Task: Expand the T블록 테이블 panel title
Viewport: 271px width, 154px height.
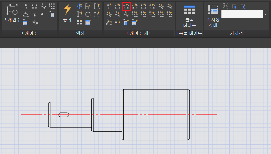Action: pyautogui.click(x=189, y=34)
